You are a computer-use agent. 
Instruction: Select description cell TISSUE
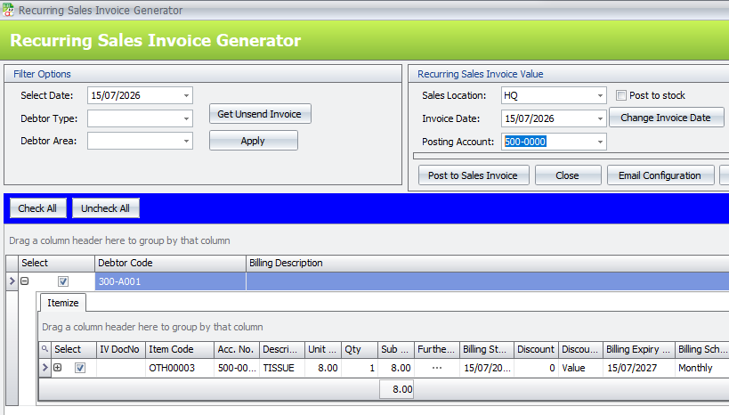(282, 368)
